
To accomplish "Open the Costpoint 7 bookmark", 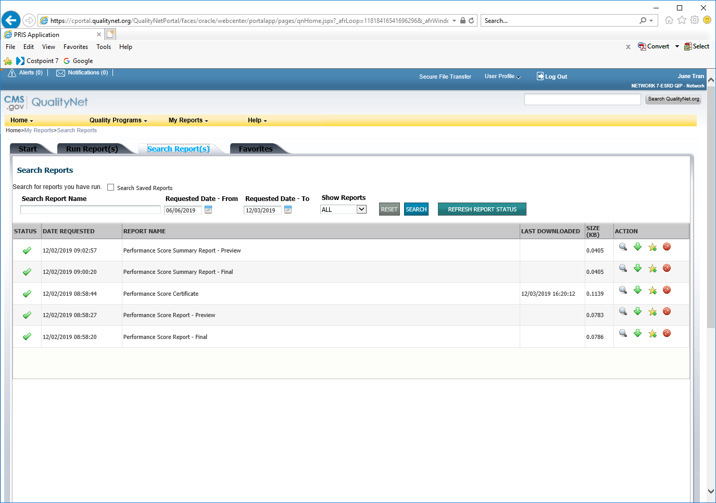I will coord(37,61).
